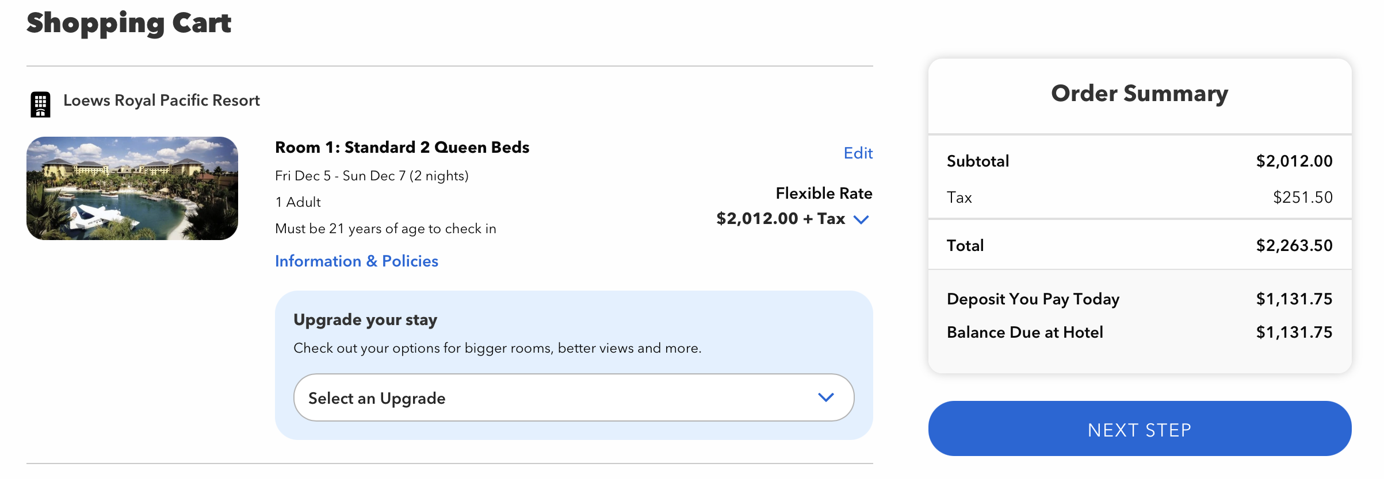Click the Balance Due at Hotel row
This screenshot has height=479, width=1384.
pos(1140,333)
